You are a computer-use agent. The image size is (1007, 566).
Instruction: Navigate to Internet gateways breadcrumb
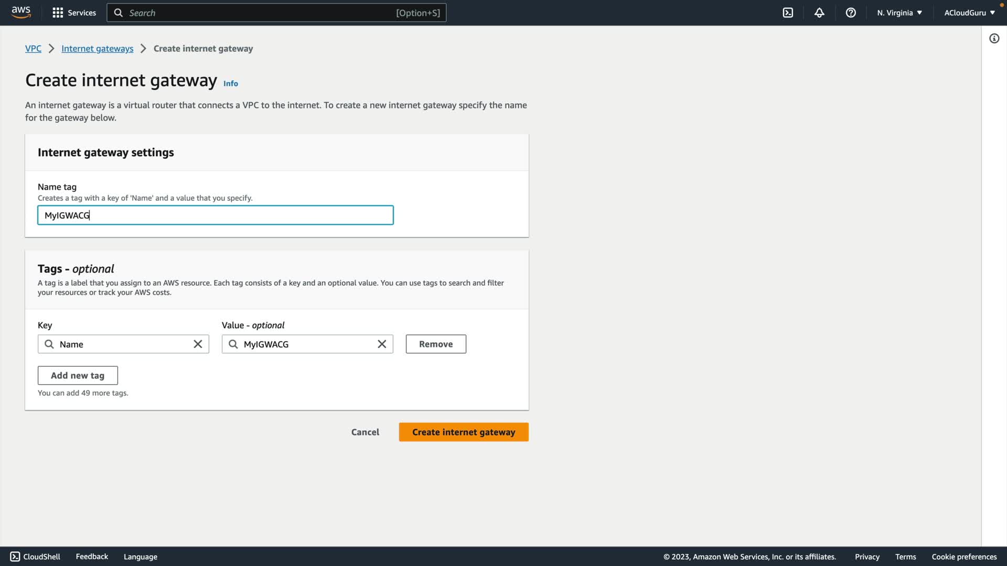pyautogui.click(x=97, y=49)
